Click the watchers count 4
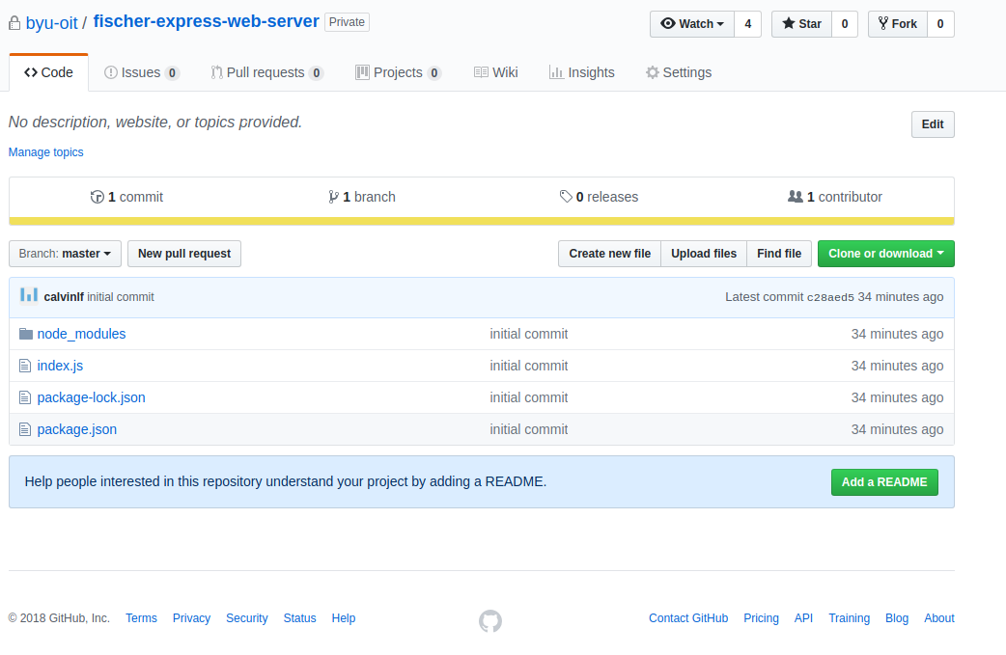Screen dimensions: 1006x655 point(748,24)
